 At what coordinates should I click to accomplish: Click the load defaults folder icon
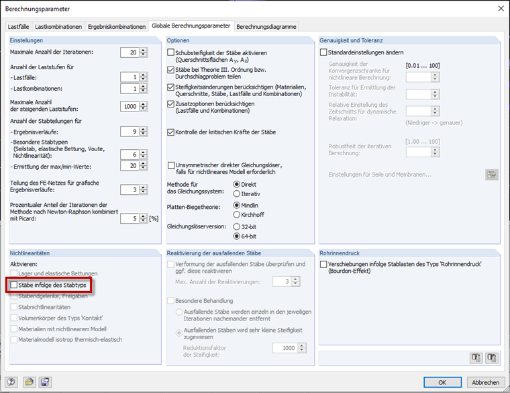tap(30, 382)
